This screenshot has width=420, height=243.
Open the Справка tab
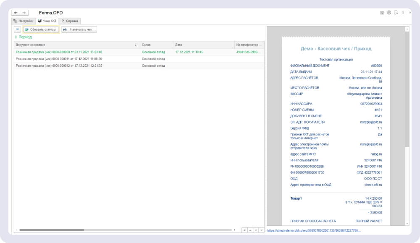[x=70, y=21]
